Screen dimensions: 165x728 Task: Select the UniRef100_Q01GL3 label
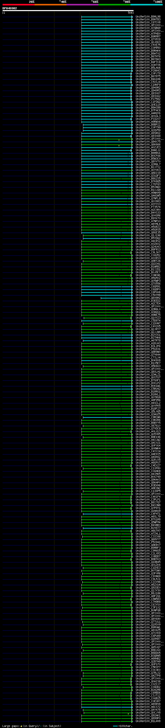pos(148,116)
